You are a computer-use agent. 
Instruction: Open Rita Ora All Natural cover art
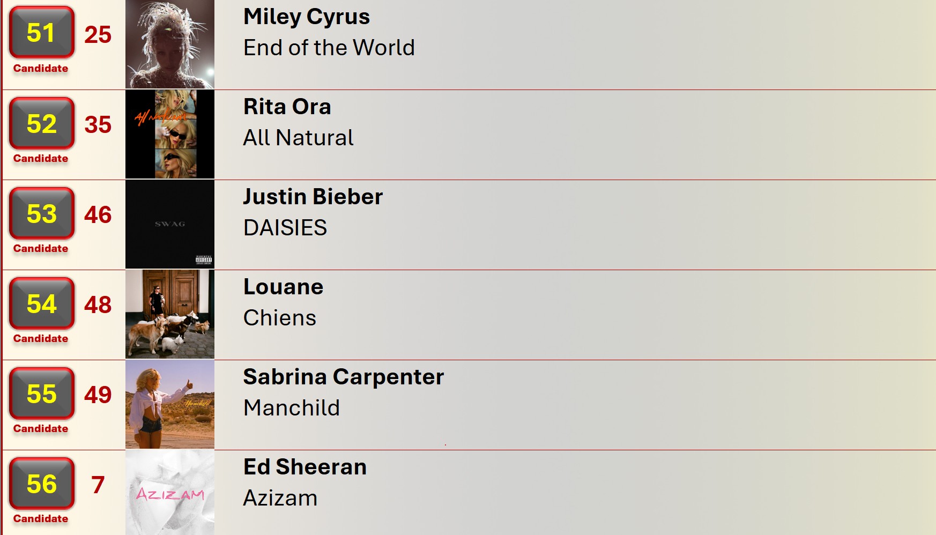pyautogui.click(x=170, y=134)
